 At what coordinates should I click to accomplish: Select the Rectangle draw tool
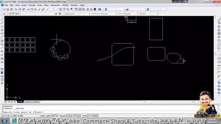[x=2, y=34]
